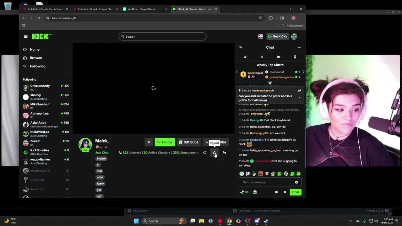Viewport: 402px width, 226px height.
Task: Click the 30 channel points balance
Action: click(x=244, y=192)
